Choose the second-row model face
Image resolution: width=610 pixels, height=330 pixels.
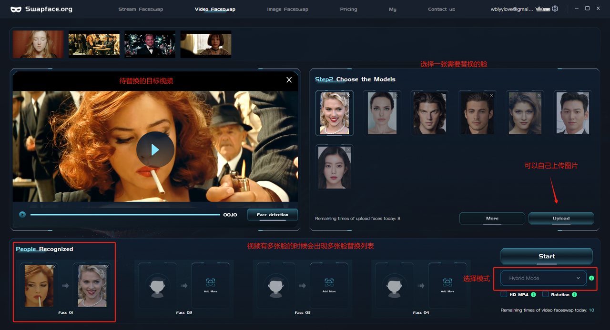coord(334,167)
